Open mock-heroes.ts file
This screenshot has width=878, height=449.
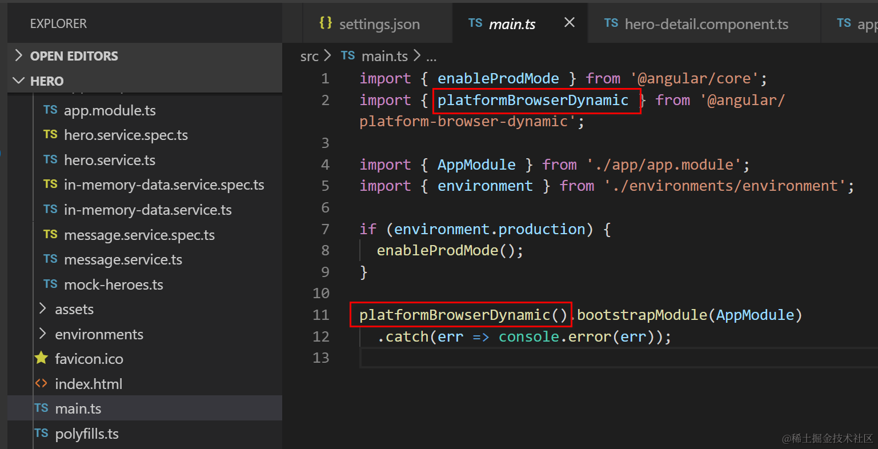click(x=114, y=284)
